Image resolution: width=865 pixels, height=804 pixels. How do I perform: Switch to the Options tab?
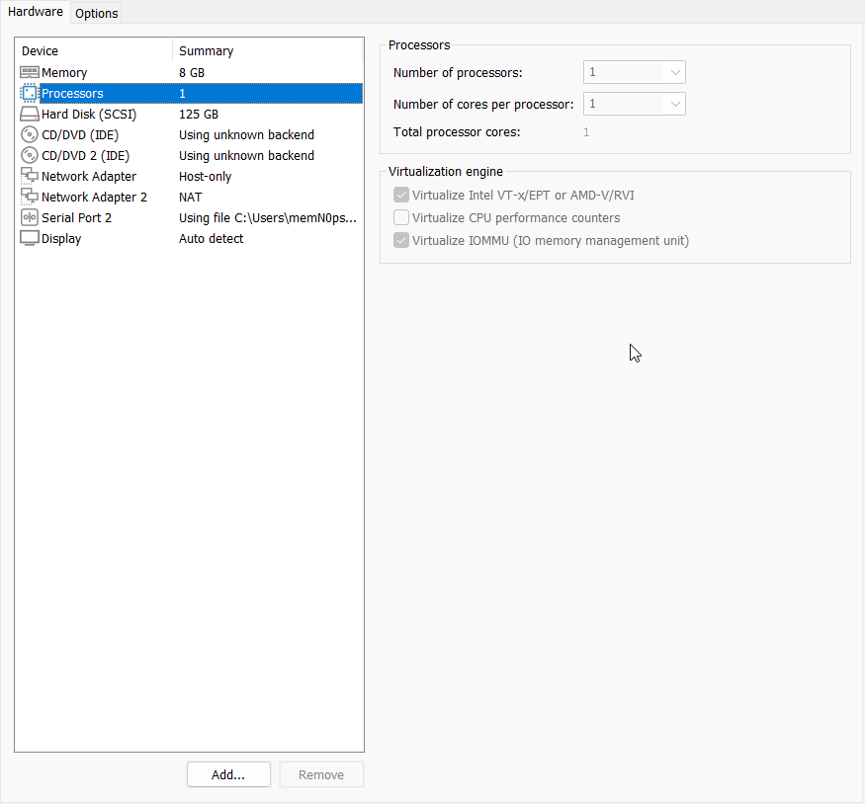[96, 13]
